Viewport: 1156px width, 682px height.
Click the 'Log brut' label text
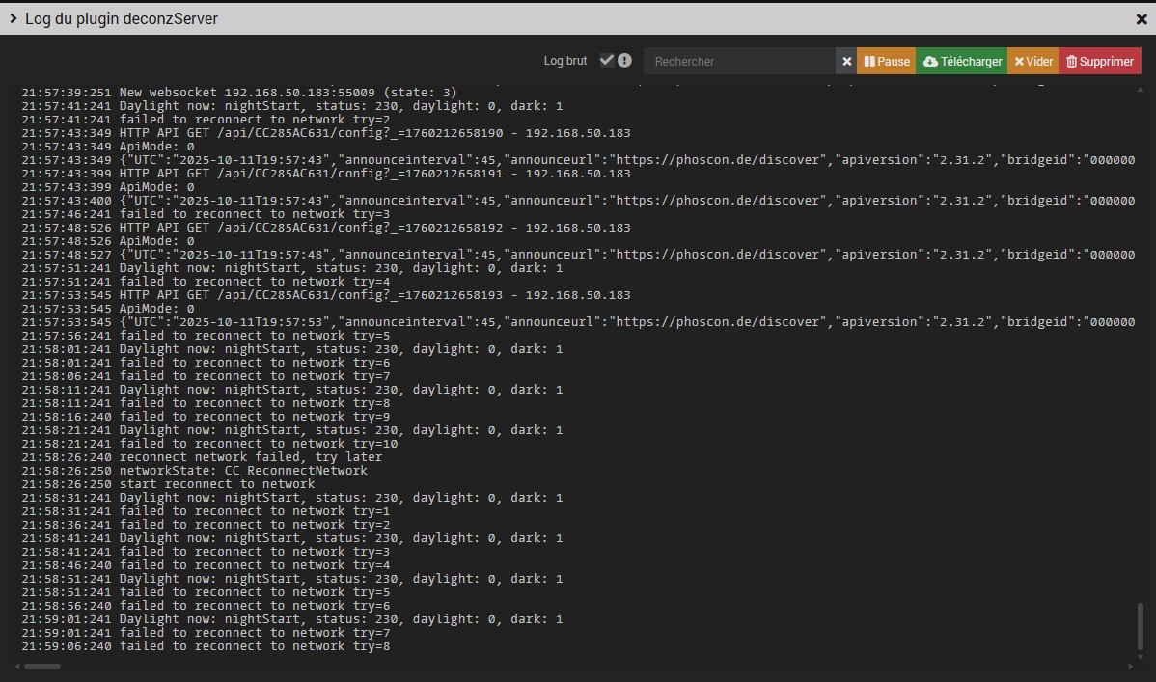(565, 61)
